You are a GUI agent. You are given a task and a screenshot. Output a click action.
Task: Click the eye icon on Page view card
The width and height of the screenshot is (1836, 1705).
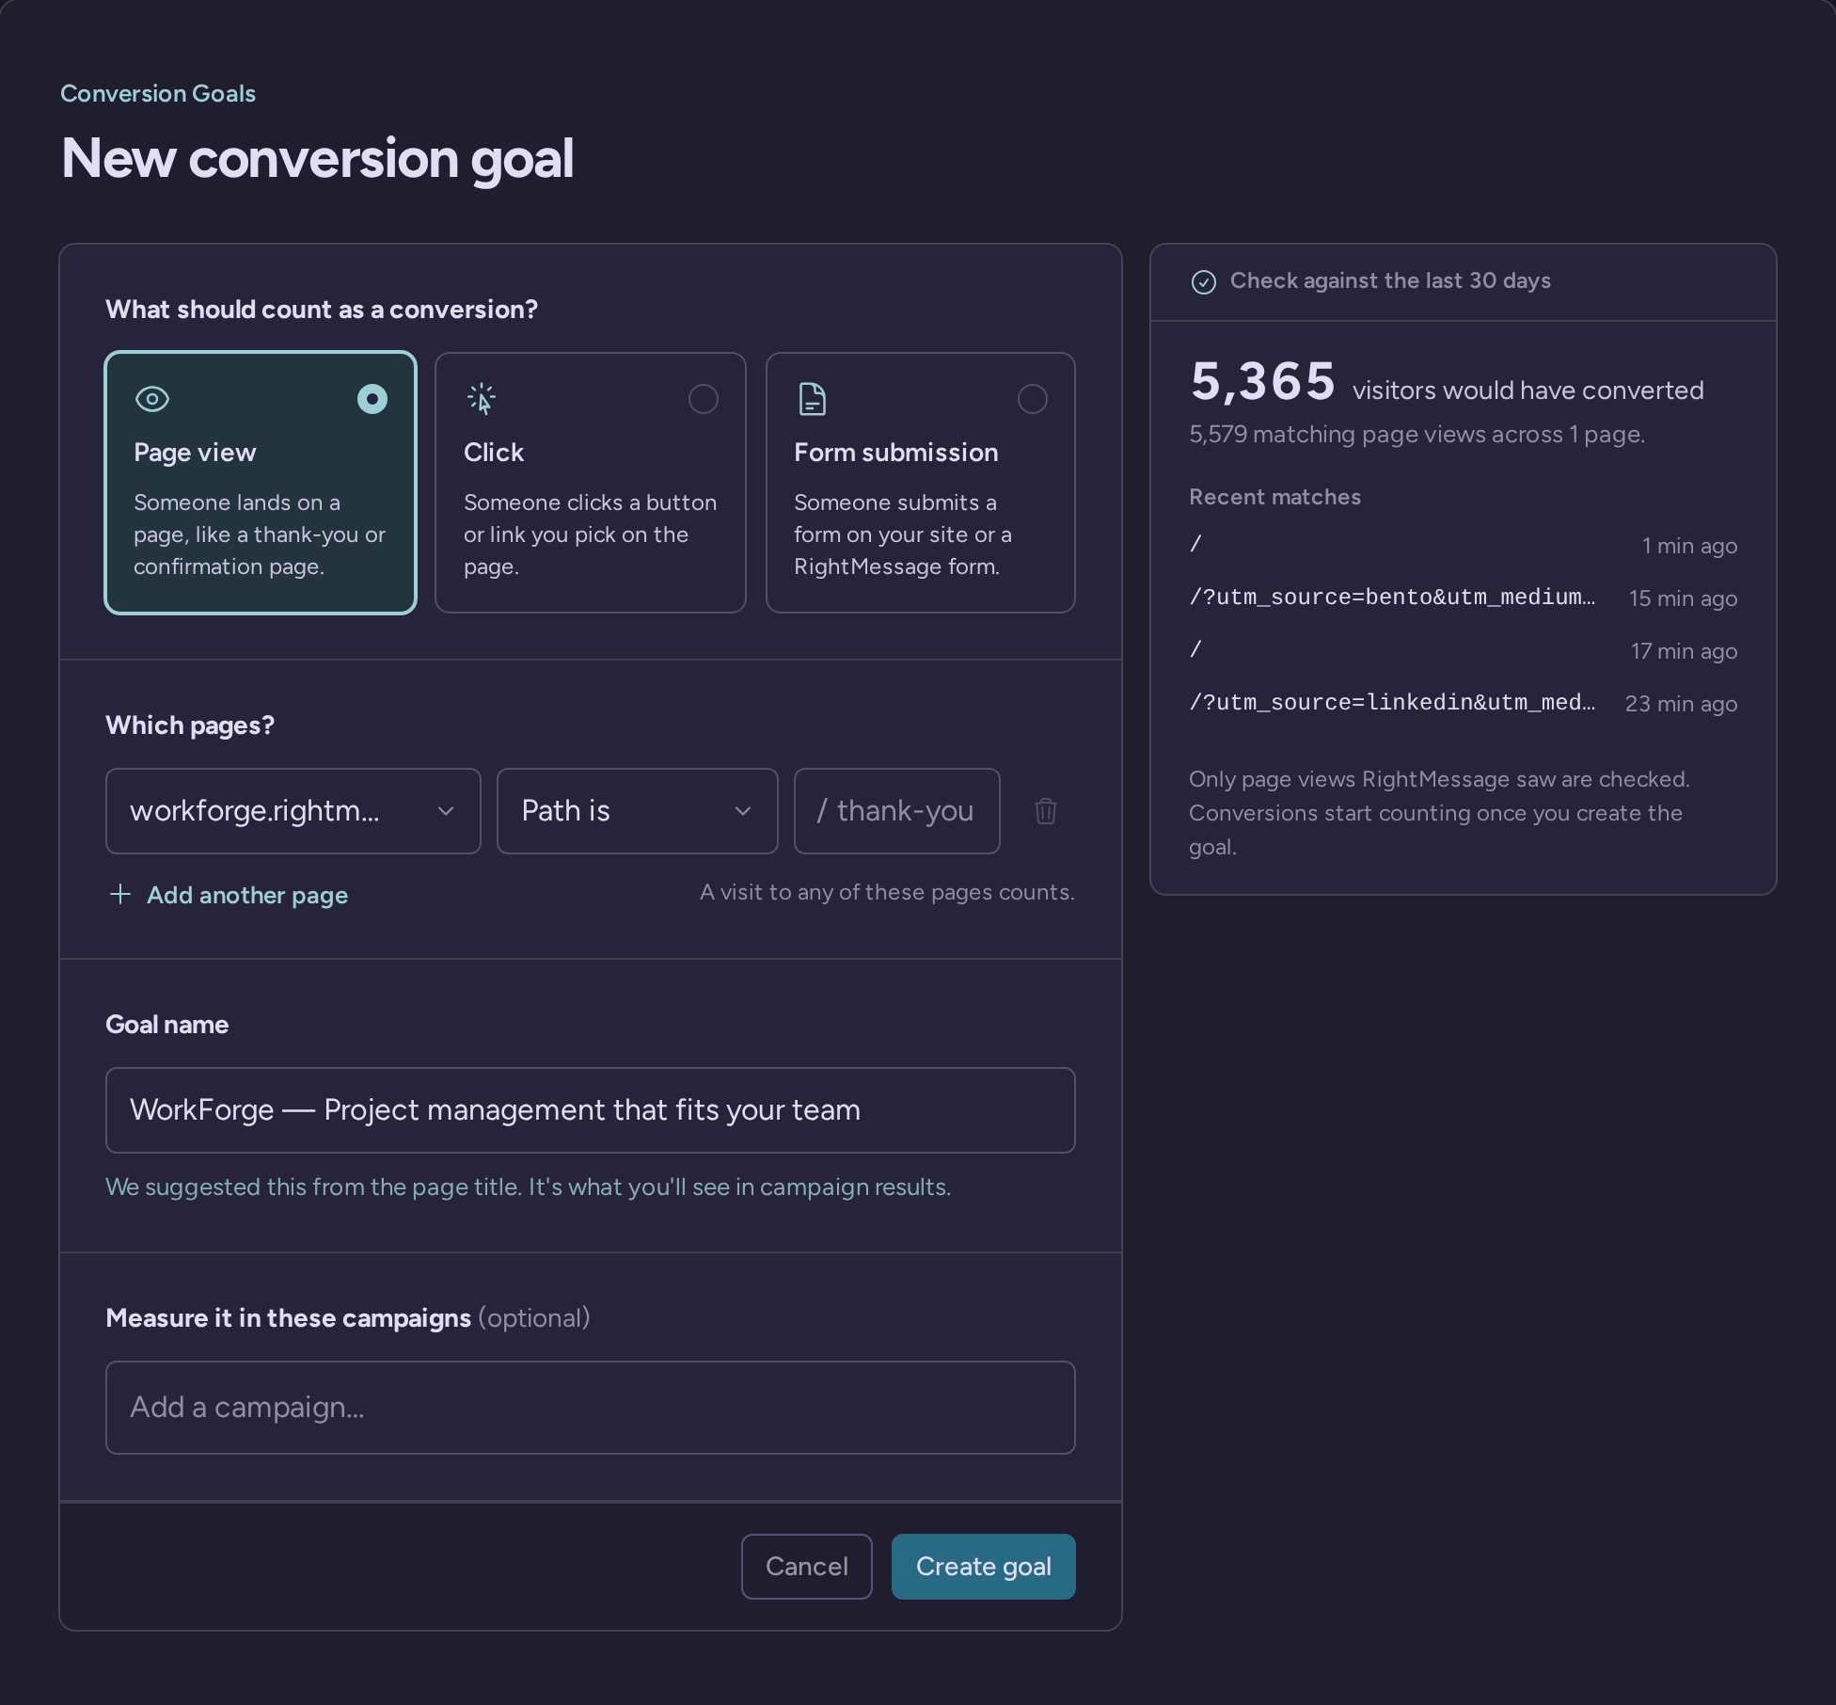click(152, 399)
